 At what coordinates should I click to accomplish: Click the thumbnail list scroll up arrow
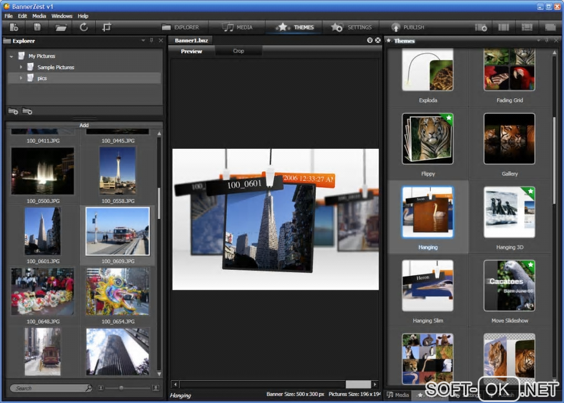point(159,133)
